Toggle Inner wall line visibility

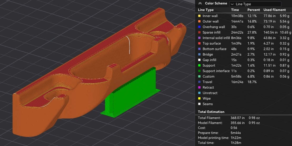coord(210,16)
